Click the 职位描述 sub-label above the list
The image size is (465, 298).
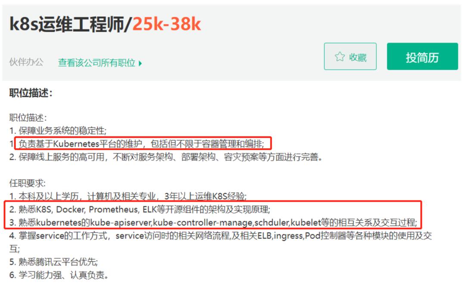point(28,117)
